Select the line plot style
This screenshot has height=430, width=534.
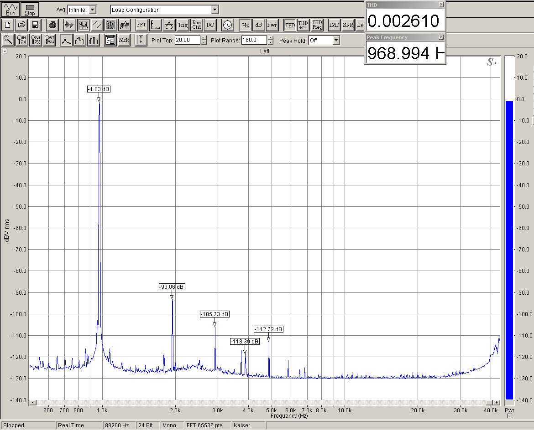pyautogui.click(x=66, y=40)
